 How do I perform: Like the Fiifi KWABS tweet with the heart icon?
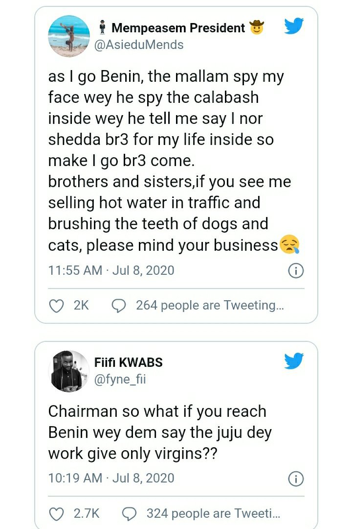[x=57, y=513]
